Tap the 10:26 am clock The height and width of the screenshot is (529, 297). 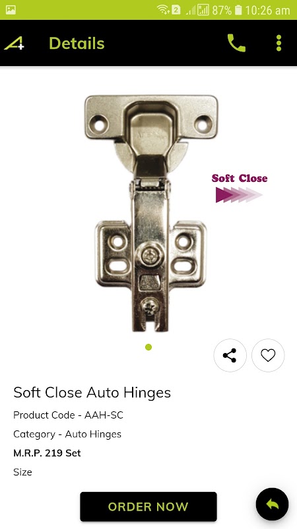click(x=267, y=11)
